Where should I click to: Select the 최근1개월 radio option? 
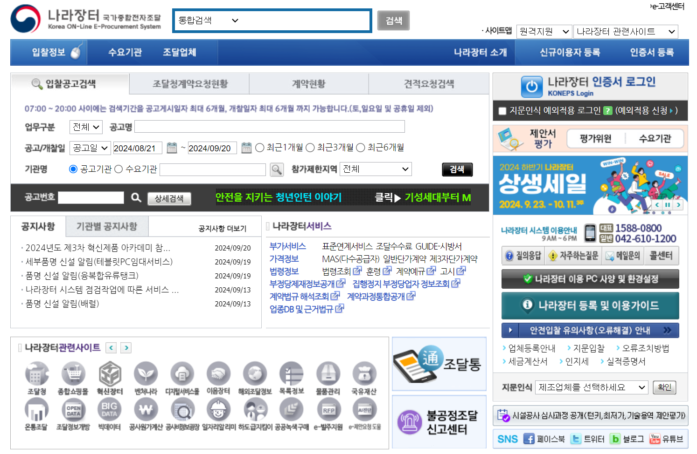pos(260,148)
